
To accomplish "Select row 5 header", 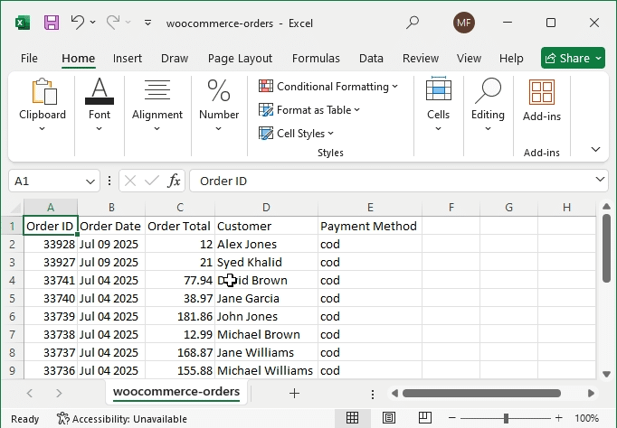I will (12, 298).
